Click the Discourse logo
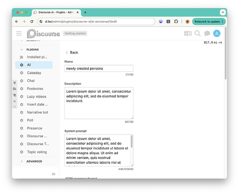Viewport: 239px width, 194px height. tap(43, 33)
